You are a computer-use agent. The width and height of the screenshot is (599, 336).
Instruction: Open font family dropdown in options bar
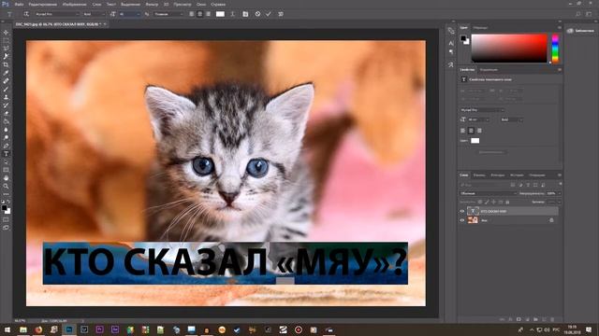tap(57, 14)
